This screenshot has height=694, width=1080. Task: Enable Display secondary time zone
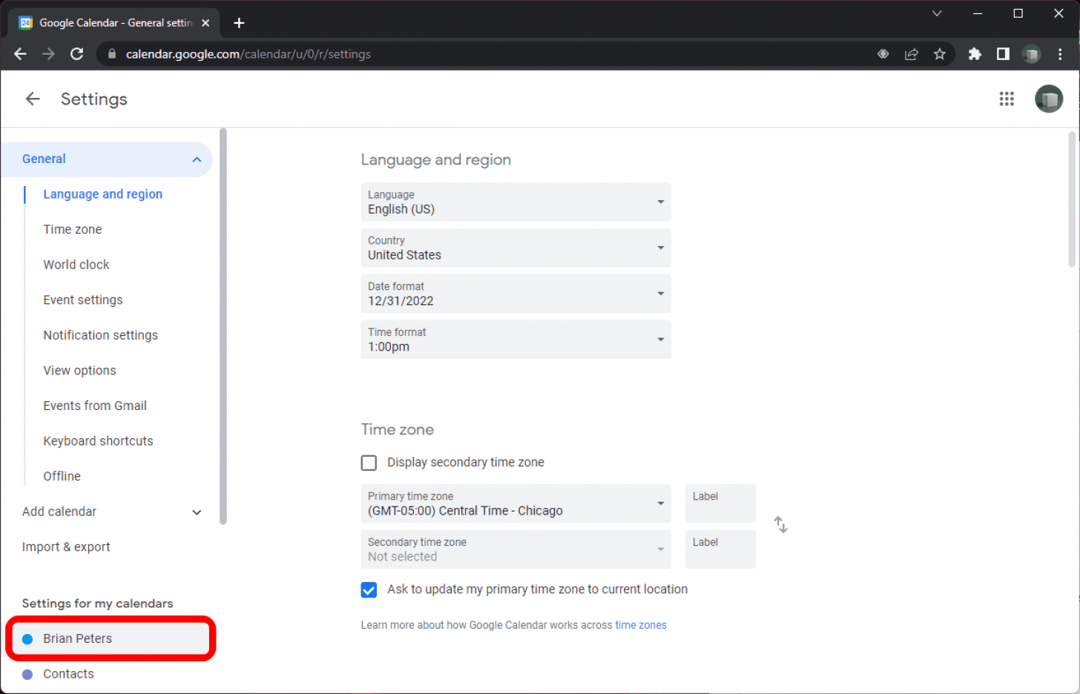click(x=369, y=463)
